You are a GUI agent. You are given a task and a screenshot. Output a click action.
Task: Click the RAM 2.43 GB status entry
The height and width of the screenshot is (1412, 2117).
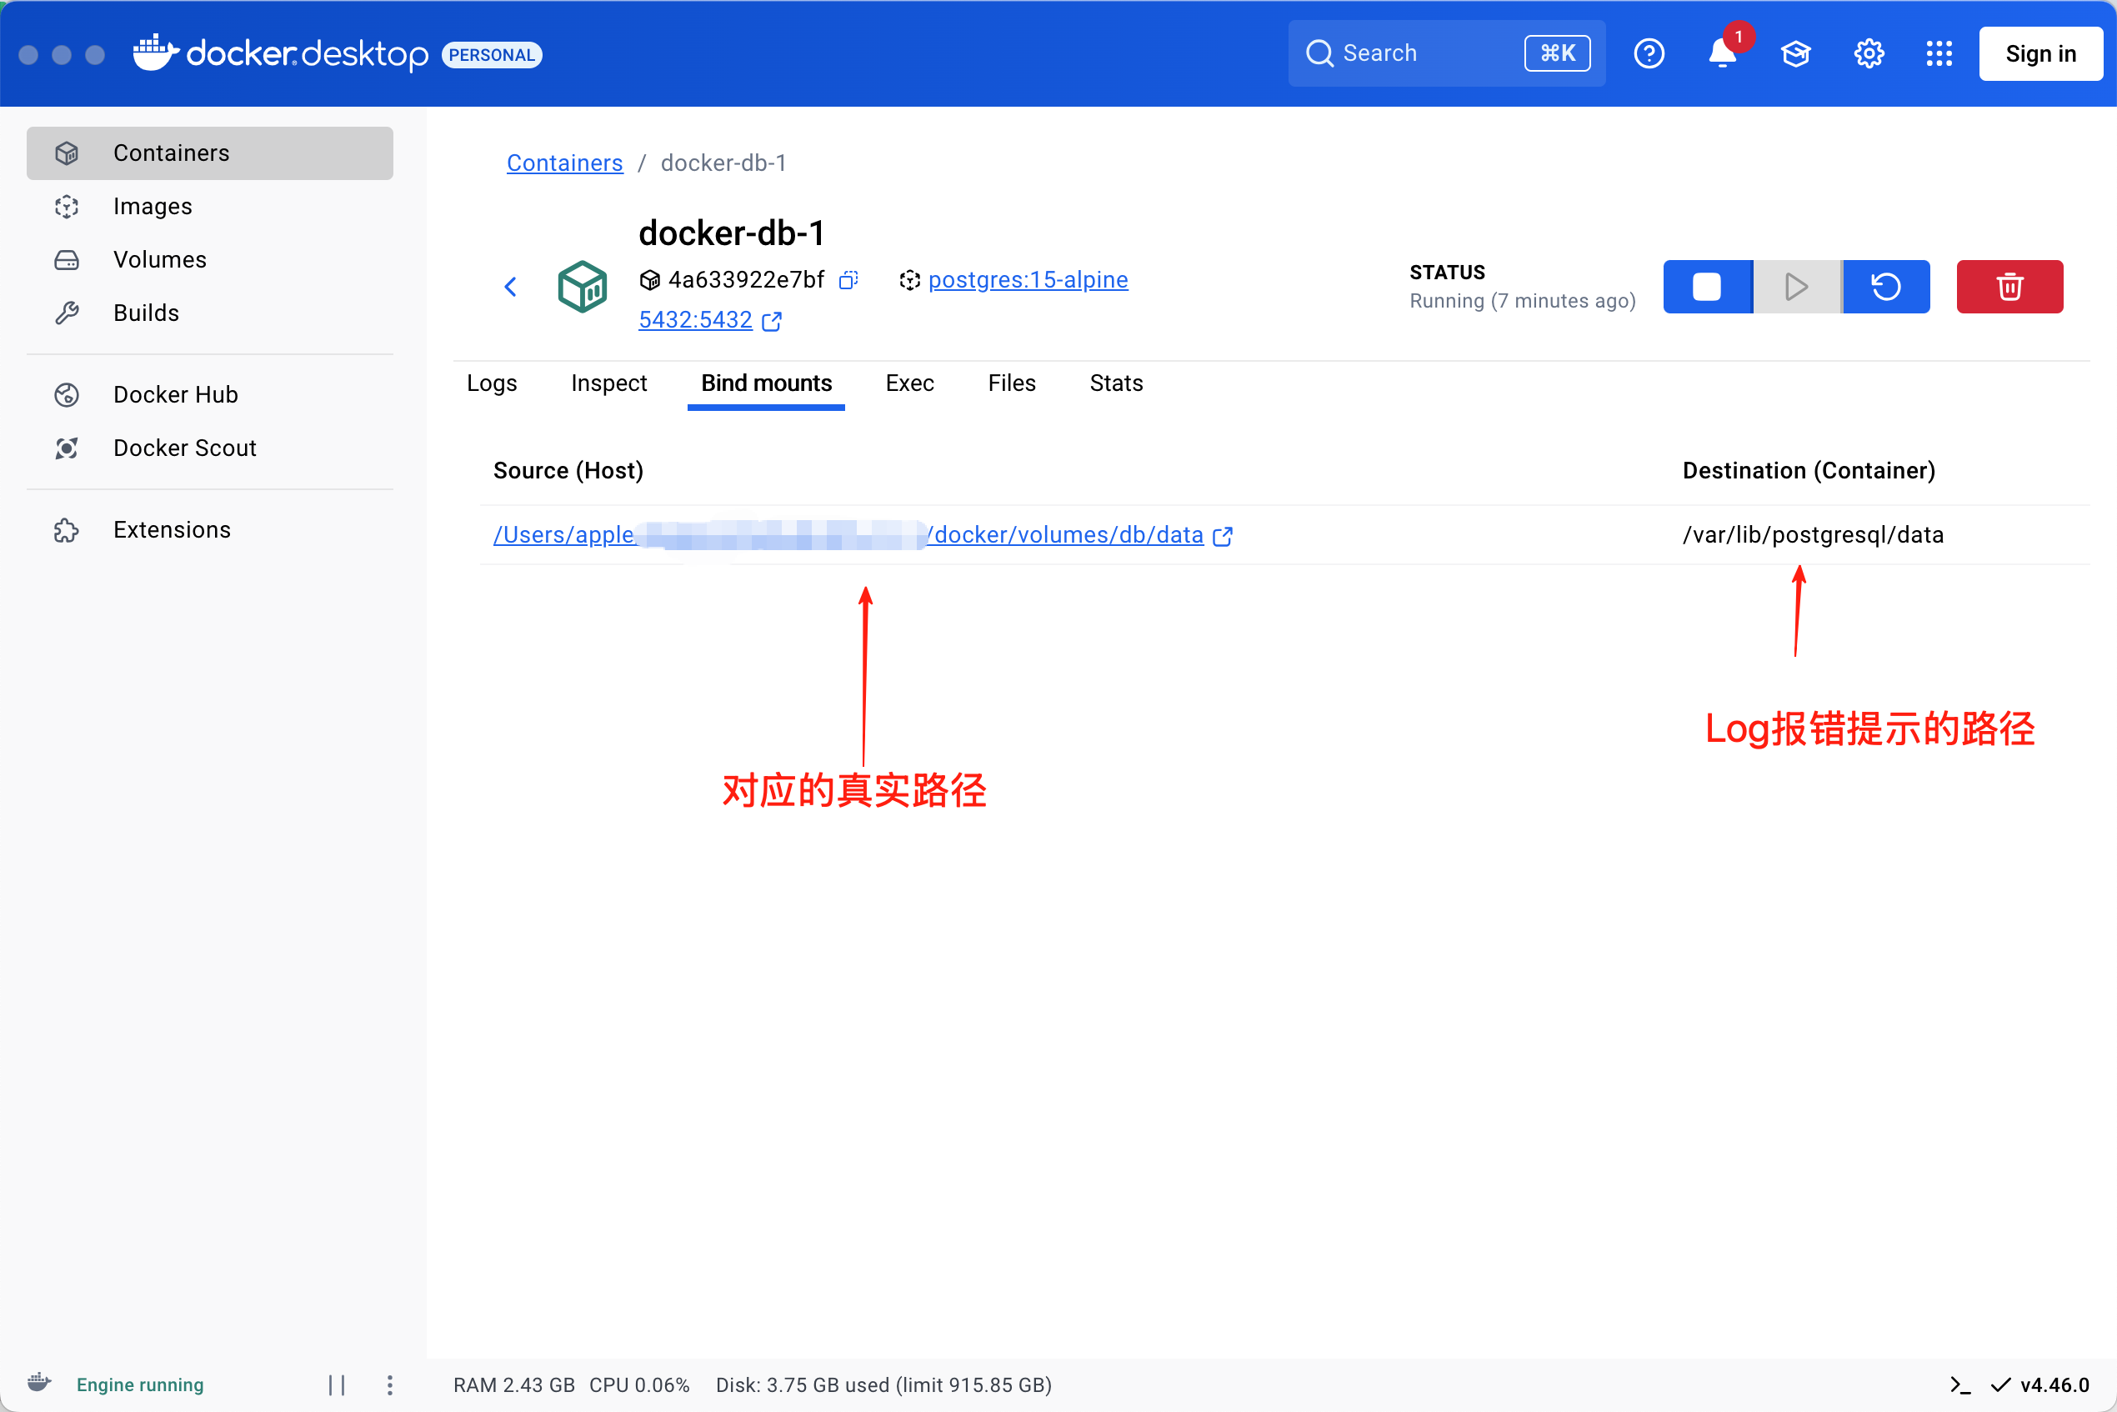514,1385
